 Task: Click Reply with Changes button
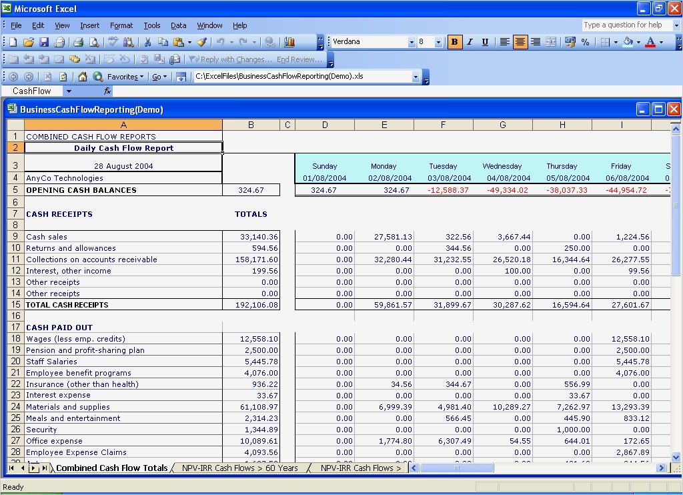click(231, 59)
